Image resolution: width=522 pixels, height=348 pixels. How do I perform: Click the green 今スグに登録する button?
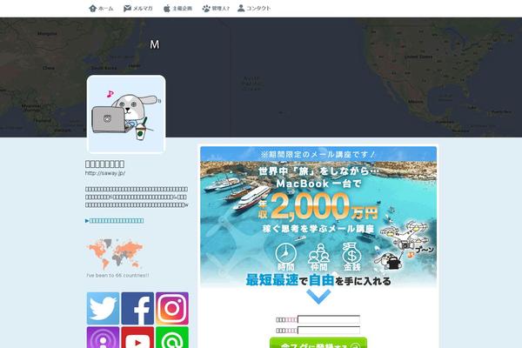[318, 343]
